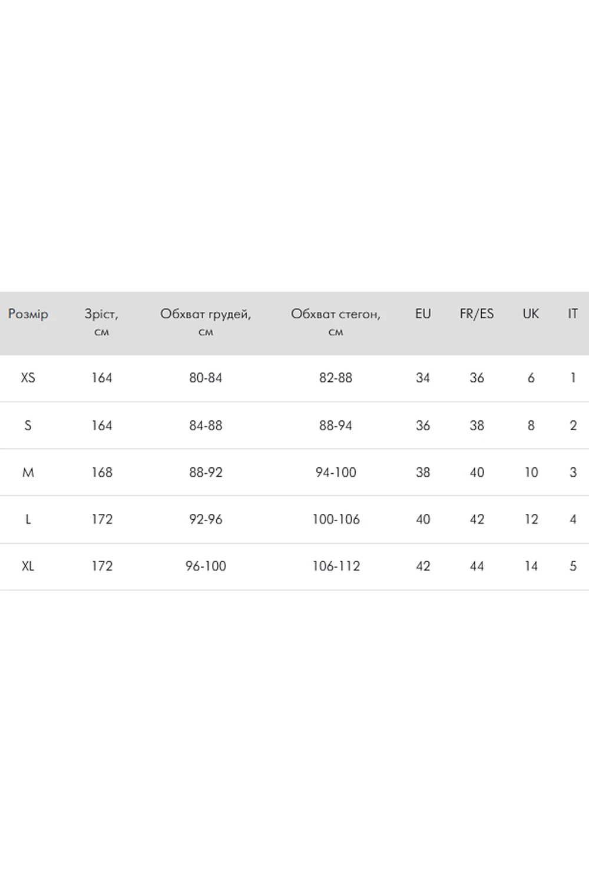This screenshot has width=589, height=884.
Task: Click the FR/ES column header
Action: point(477,314)
